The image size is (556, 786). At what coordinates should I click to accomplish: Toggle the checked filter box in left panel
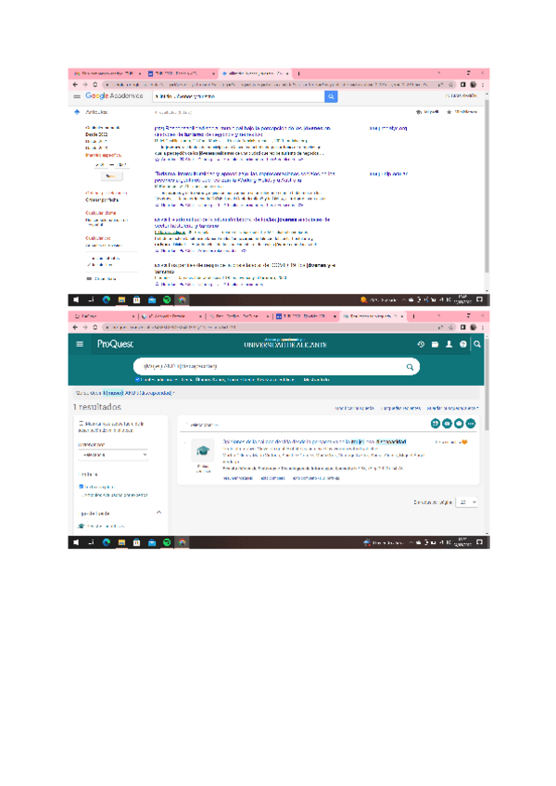81,486
